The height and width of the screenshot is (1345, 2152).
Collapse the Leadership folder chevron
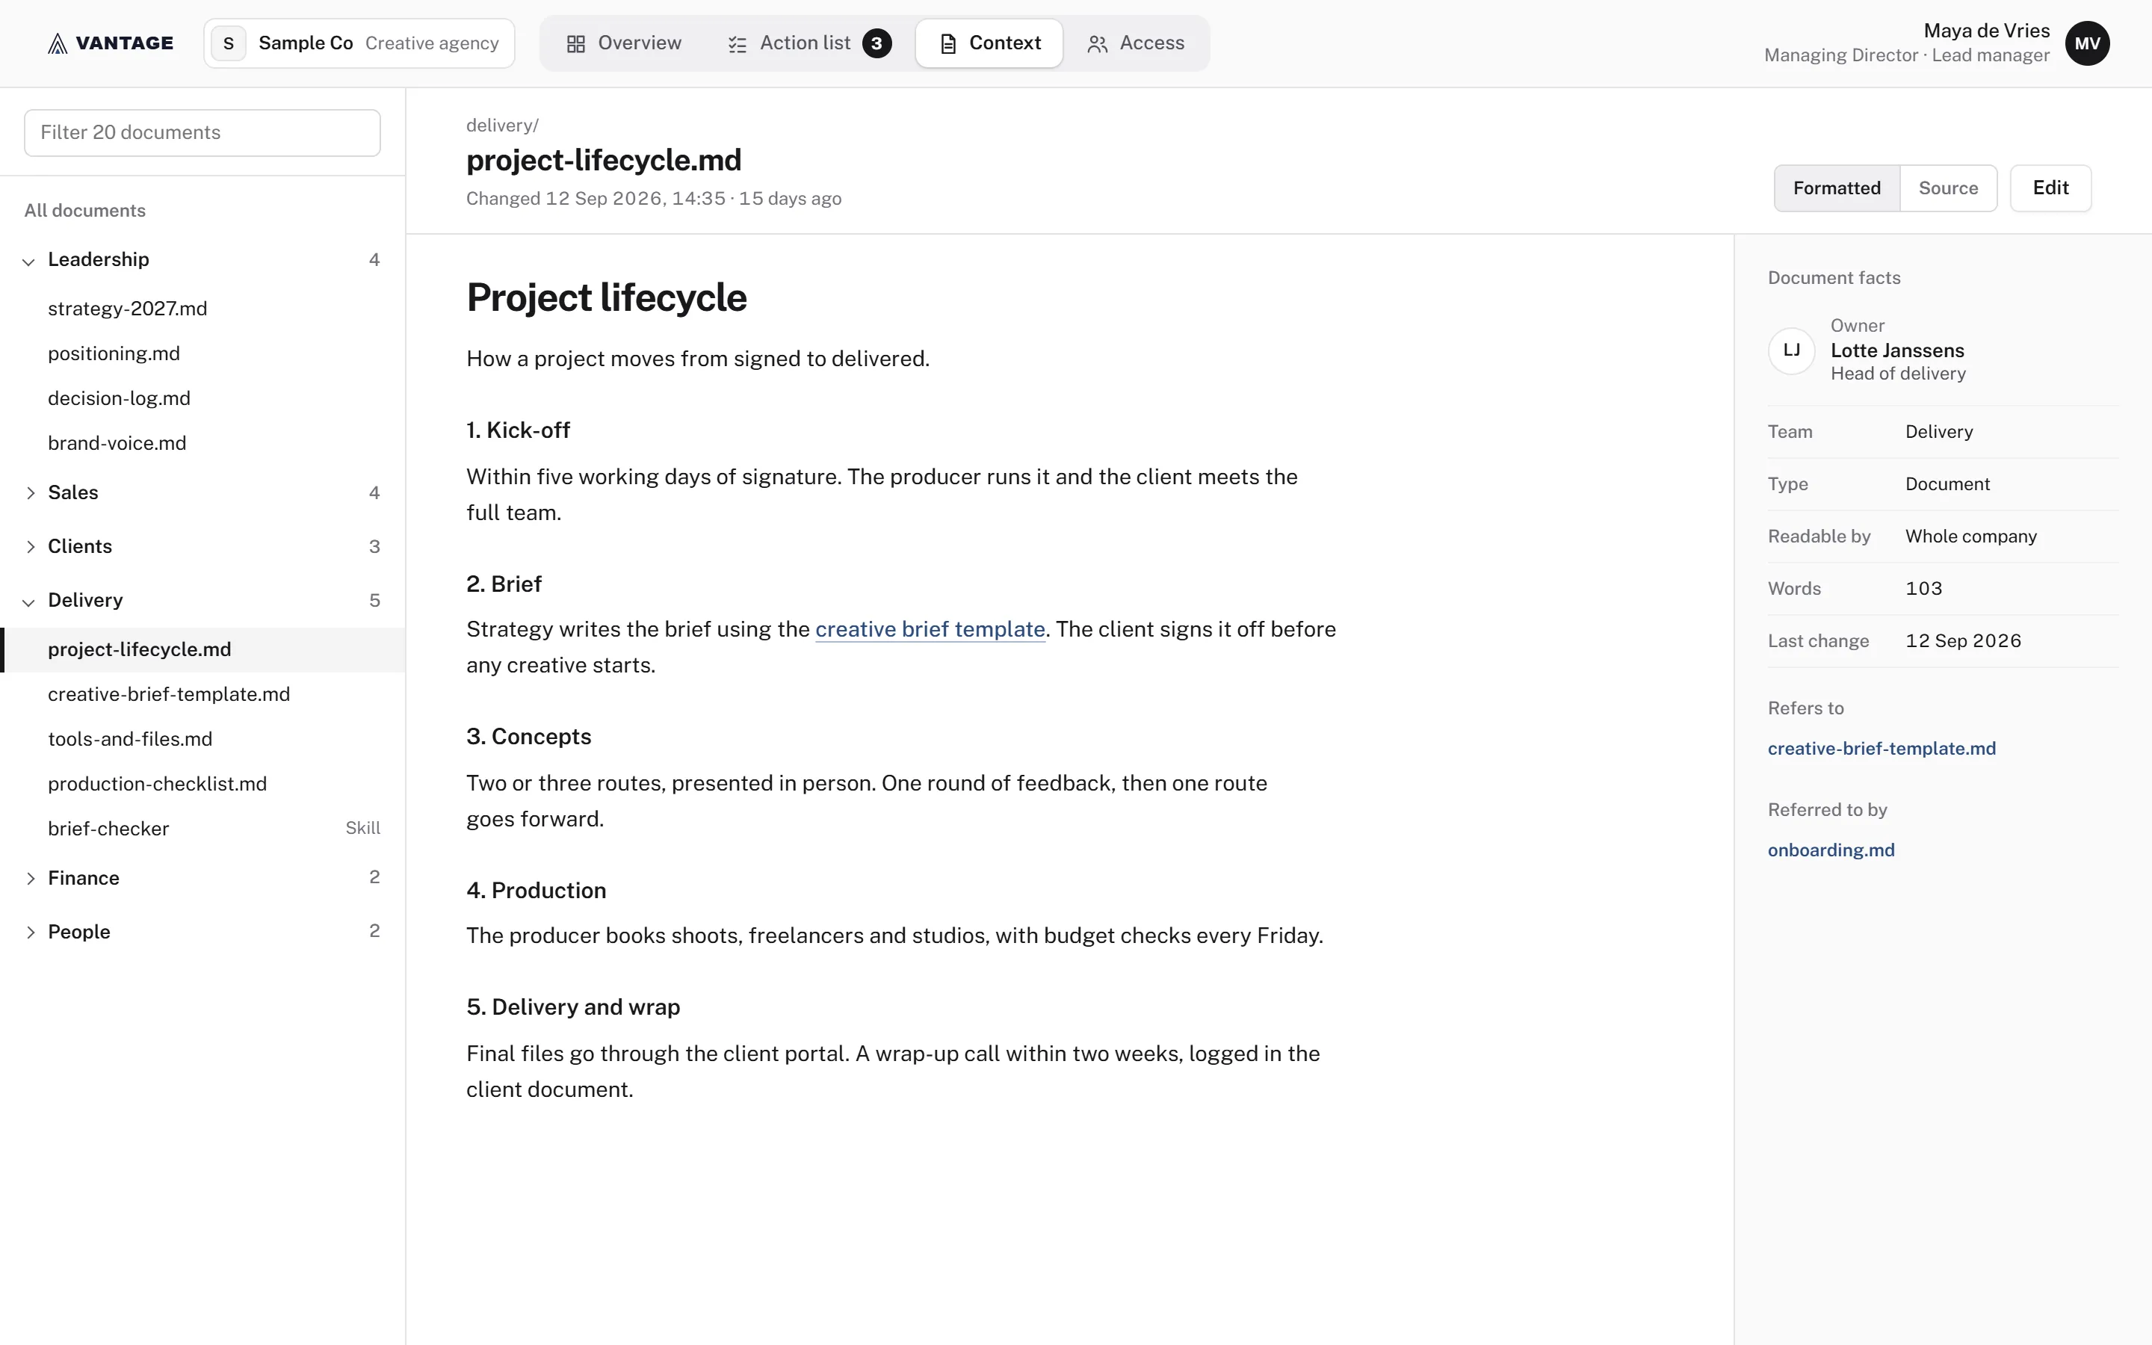(29, 262)
